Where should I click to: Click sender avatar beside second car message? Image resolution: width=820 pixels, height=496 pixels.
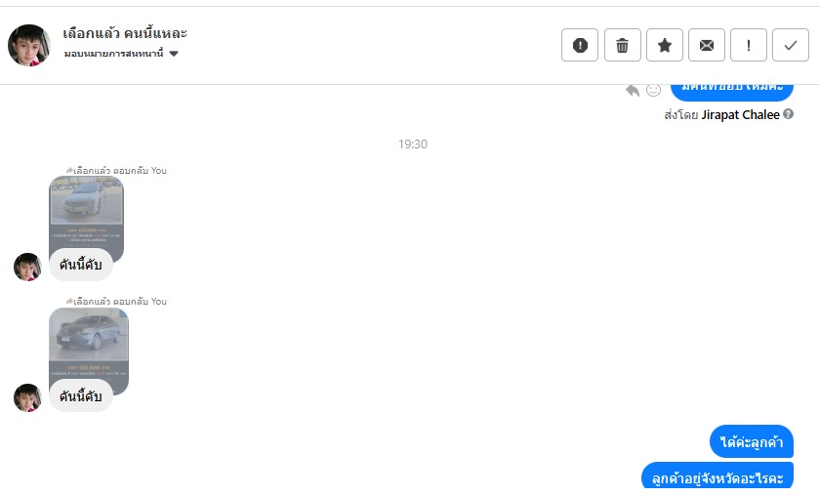(27, 397)
